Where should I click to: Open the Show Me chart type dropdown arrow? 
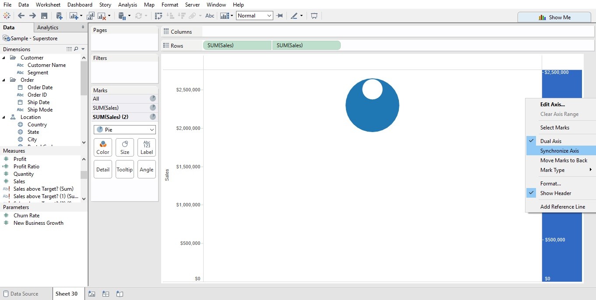point(232,16)
